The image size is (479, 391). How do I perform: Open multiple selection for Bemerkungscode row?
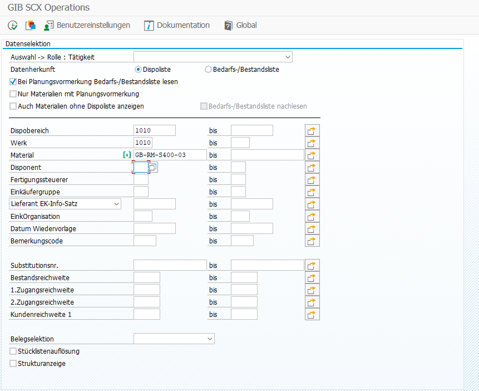tap(312, 241)
